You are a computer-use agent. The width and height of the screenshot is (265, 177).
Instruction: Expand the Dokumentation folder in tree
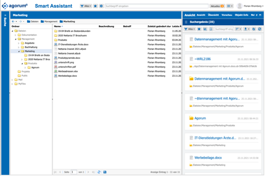[x=15, y=35]
